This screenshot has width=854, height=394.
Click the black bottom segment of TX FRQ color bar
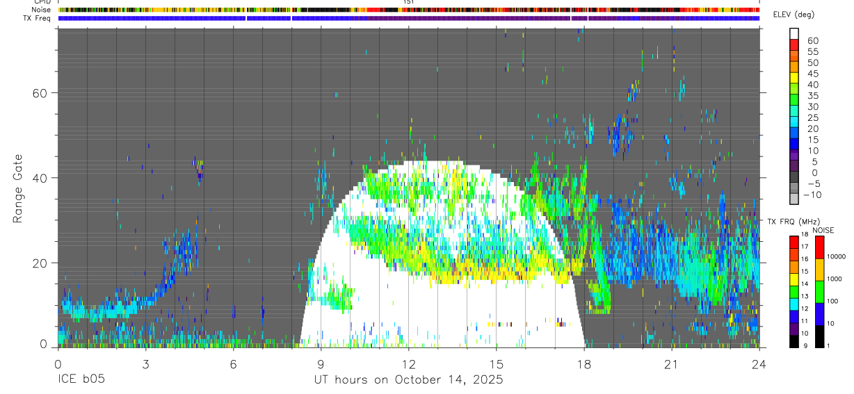[x=794, y=340]
